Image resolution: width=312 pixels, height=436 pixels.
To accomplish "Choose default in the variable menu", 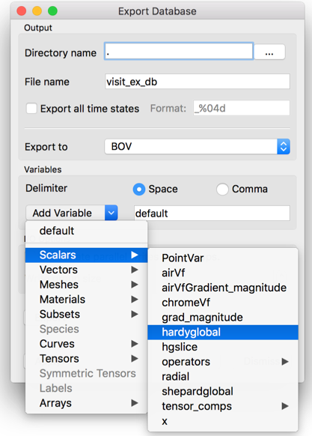I will coord(86,231).
